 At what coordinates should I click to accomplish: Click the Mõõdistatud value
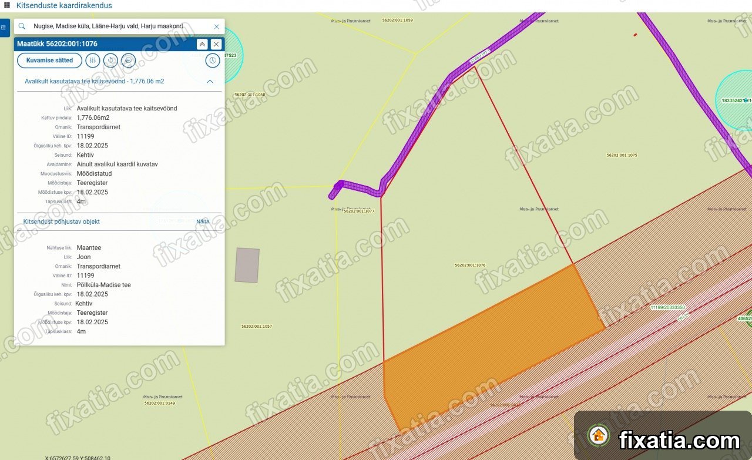point(94,174)
